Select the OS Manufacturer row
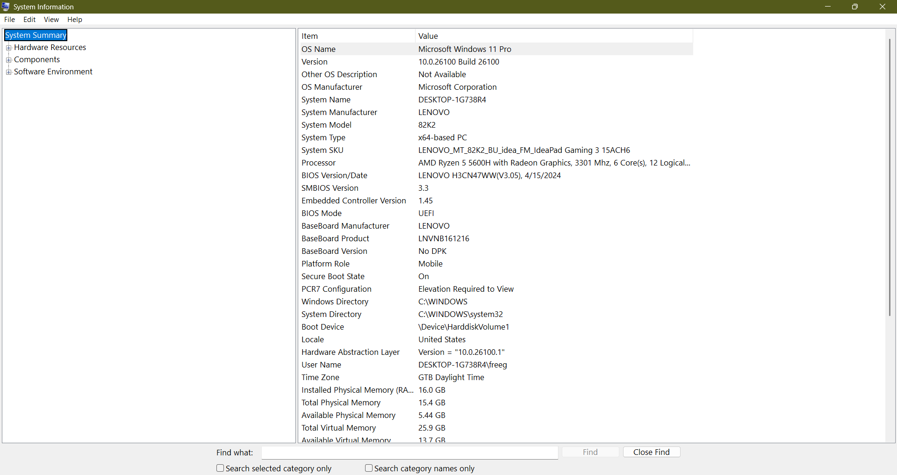 (x=496, y=87)
